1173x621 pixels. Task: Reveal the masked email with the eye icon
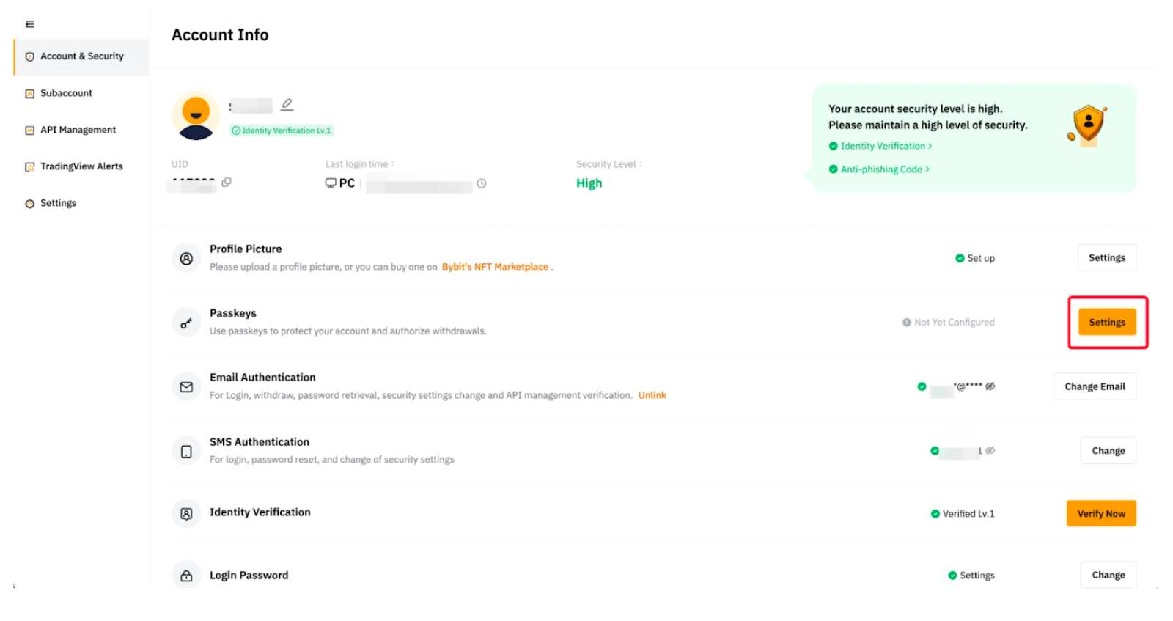990,386
